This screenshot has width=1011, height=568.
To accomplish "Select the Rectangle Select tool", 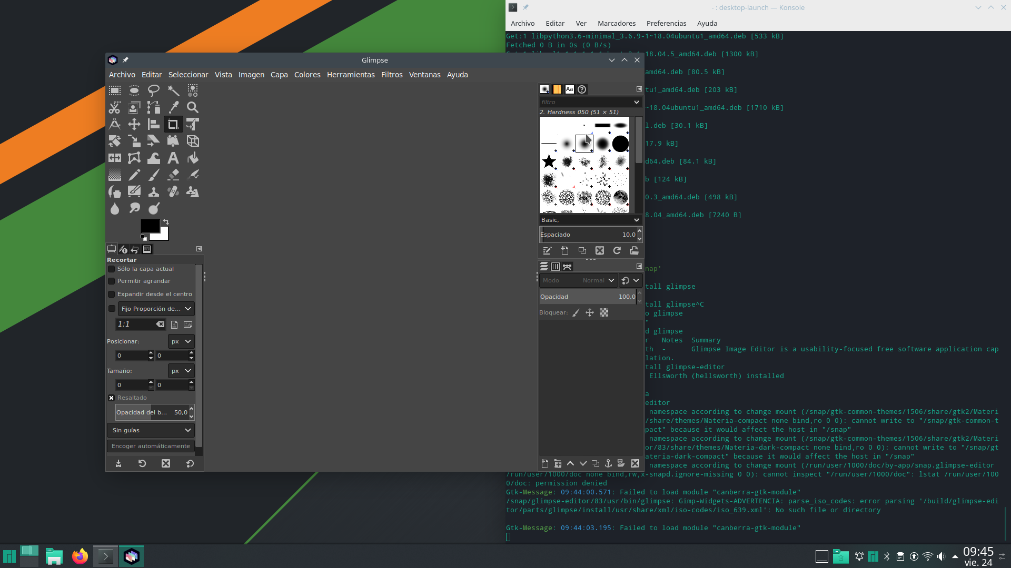I will point(114,90).
